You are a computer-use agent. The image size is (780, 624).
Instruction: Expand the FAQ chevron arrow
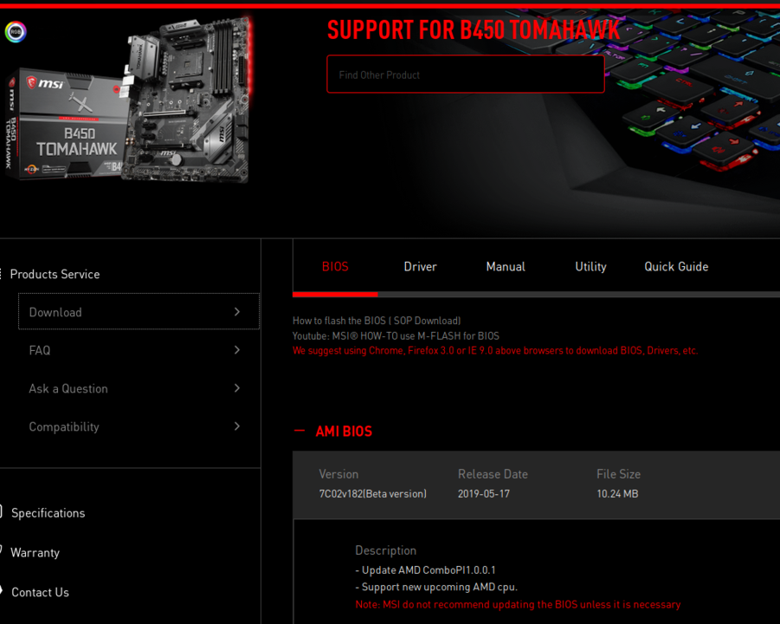point(237,350)
